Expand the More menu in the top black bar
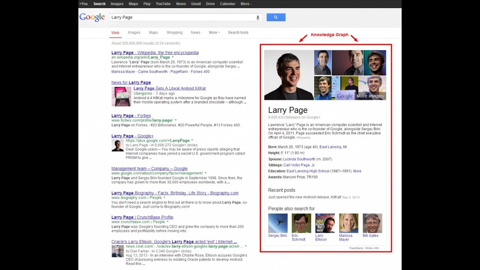 [x=246, y=4]
